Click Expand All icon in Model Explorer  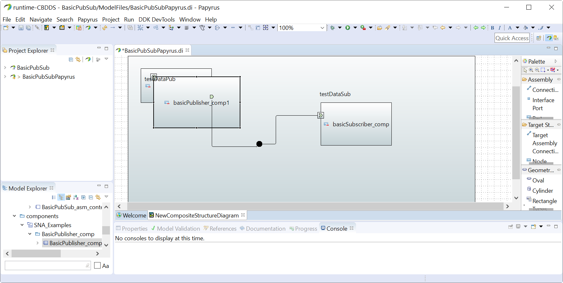(84, 197)
